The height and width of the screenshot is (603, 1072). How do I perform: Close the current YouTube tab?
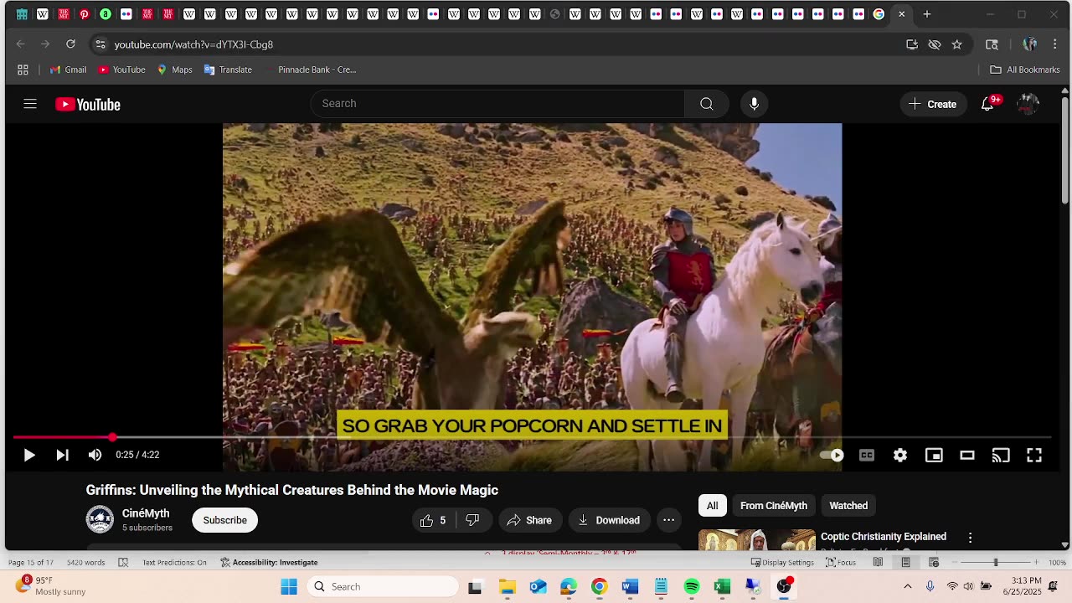902,14
